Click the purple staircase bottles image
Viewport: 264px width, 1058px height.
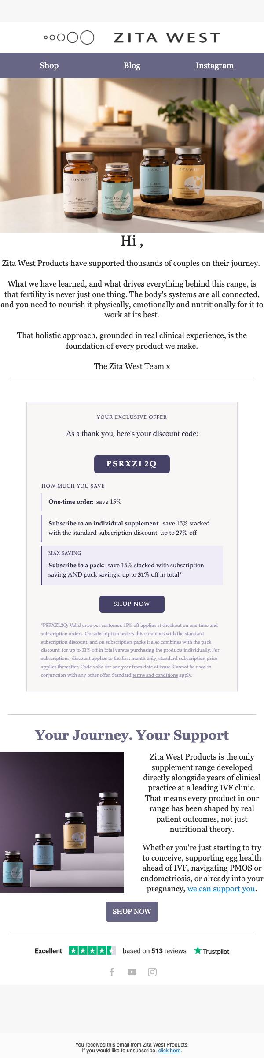point(62,822)
